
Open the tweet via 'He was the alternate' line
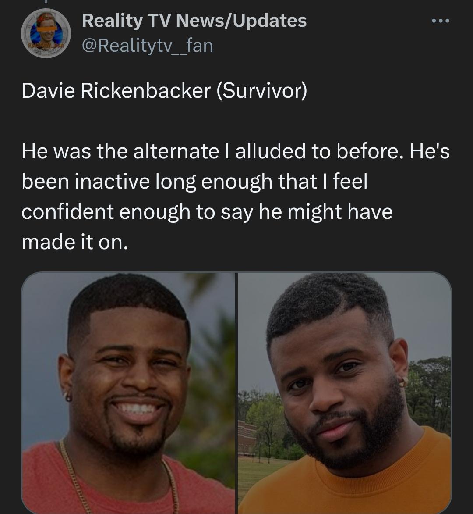point(235,151)
